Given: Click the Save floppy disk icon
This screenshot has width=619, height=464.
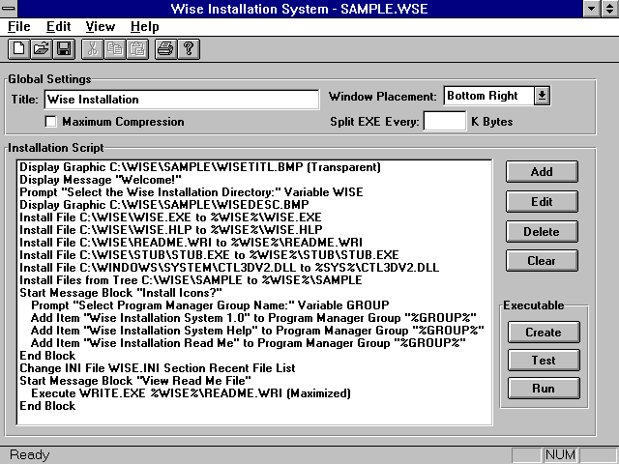Looking at the screenshot, I should [64, 47].
